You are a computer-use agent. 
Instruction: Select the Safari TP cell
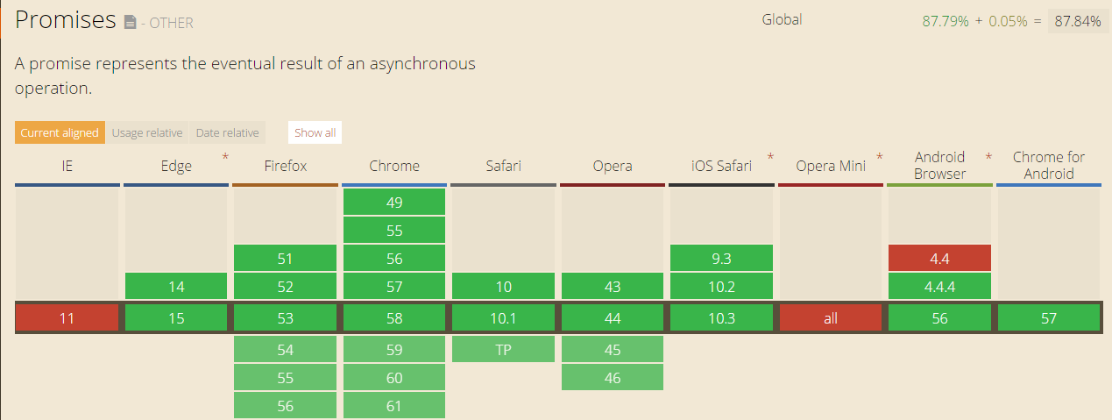click(503, 350)
